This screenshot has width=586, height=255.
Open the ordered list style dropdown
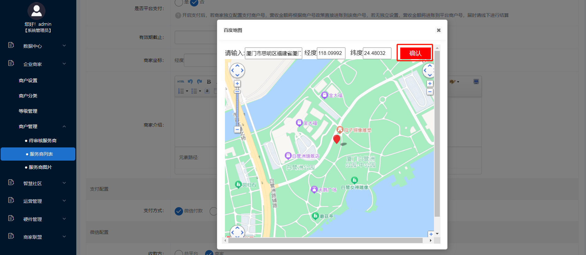tap(187, 91)
